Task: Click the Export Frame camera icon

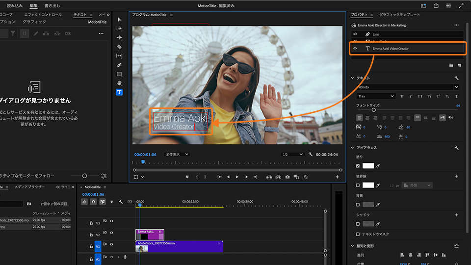Action: (x=288, y=177)
